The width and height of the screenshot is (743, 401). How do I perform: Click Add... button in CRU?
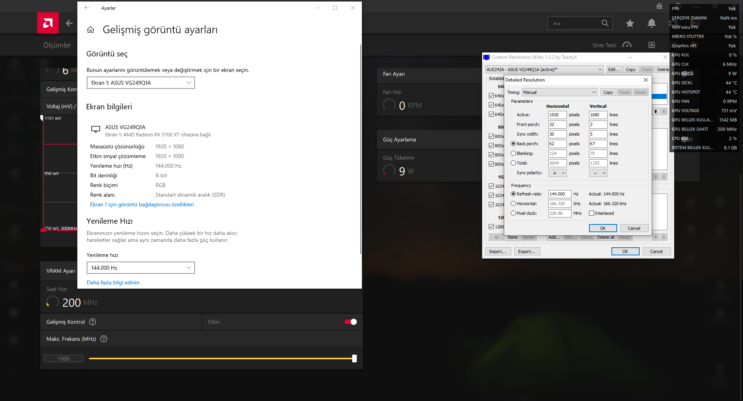point(554,238)
